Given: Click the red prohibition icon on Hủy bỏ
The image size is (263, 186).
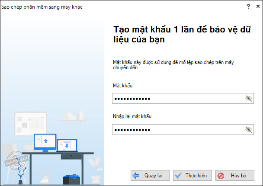Looking at the screenshot, I should (221, 176).
